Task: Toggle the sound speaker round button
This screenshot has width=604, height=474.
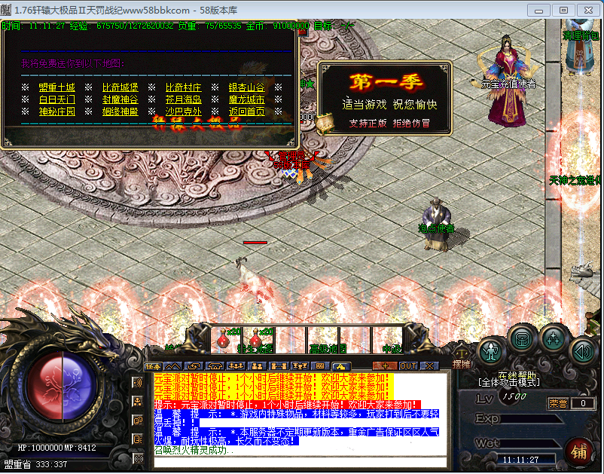Action: 581,350
